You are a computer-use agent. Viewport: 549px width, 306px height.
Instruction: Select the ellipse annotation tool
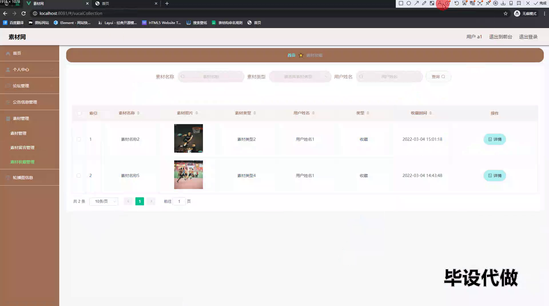click(x=409, y=3)
